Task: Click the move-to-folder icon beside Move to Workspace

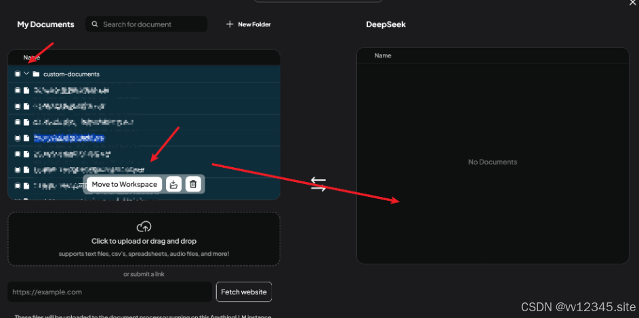Action: pyautogui.click(x=174, y=184)
